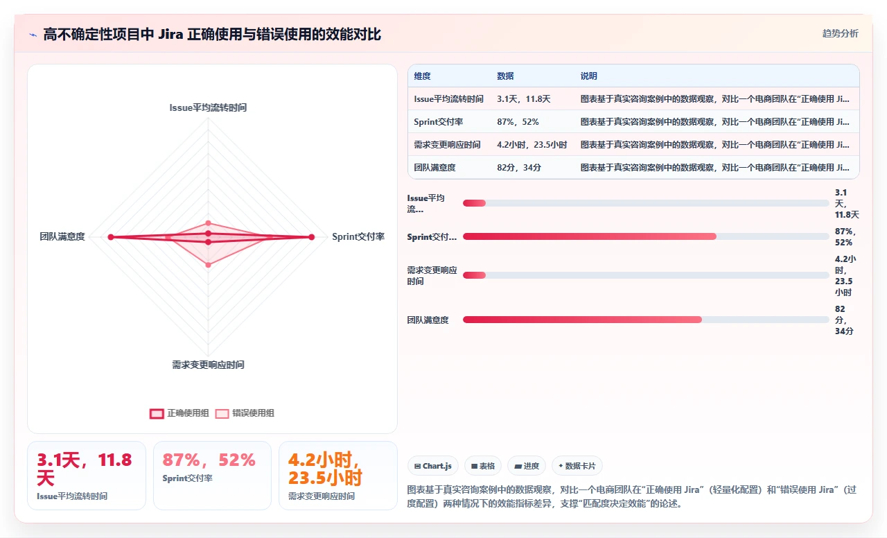Image resolution: width=887 pixels, height=538 pixels.
Task: Click the lightning icon beside the title
Action: pos(33,35)
